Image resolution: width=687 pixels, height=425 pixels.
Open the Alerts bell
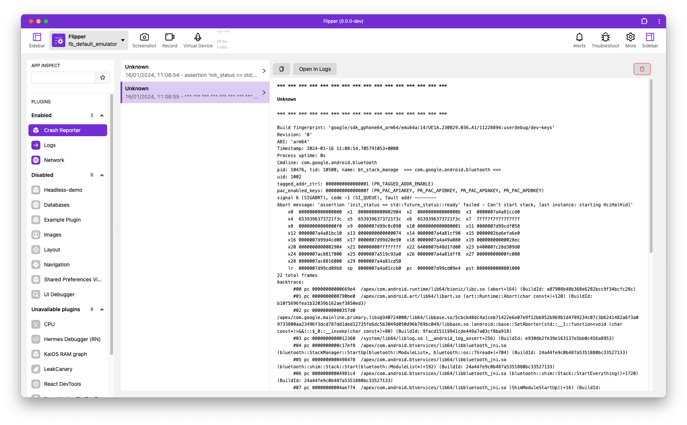coord(579,40)
